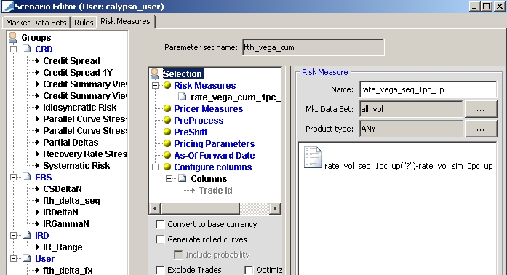
Task: Click yellow ball icon beside PreProcess
Action: tap(167, 120)
